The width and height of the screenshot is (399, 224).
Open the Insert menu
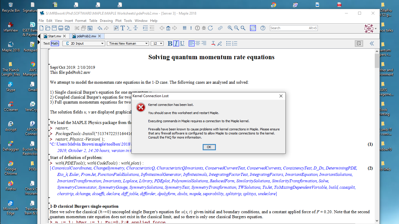pyautogui.click(x=69, y=21)
